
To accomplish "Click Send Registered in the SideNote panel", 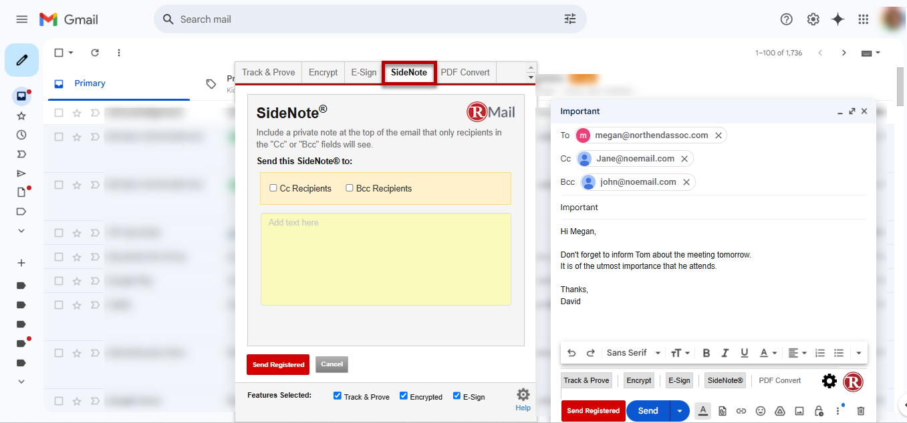I will (x=278, y=365).
